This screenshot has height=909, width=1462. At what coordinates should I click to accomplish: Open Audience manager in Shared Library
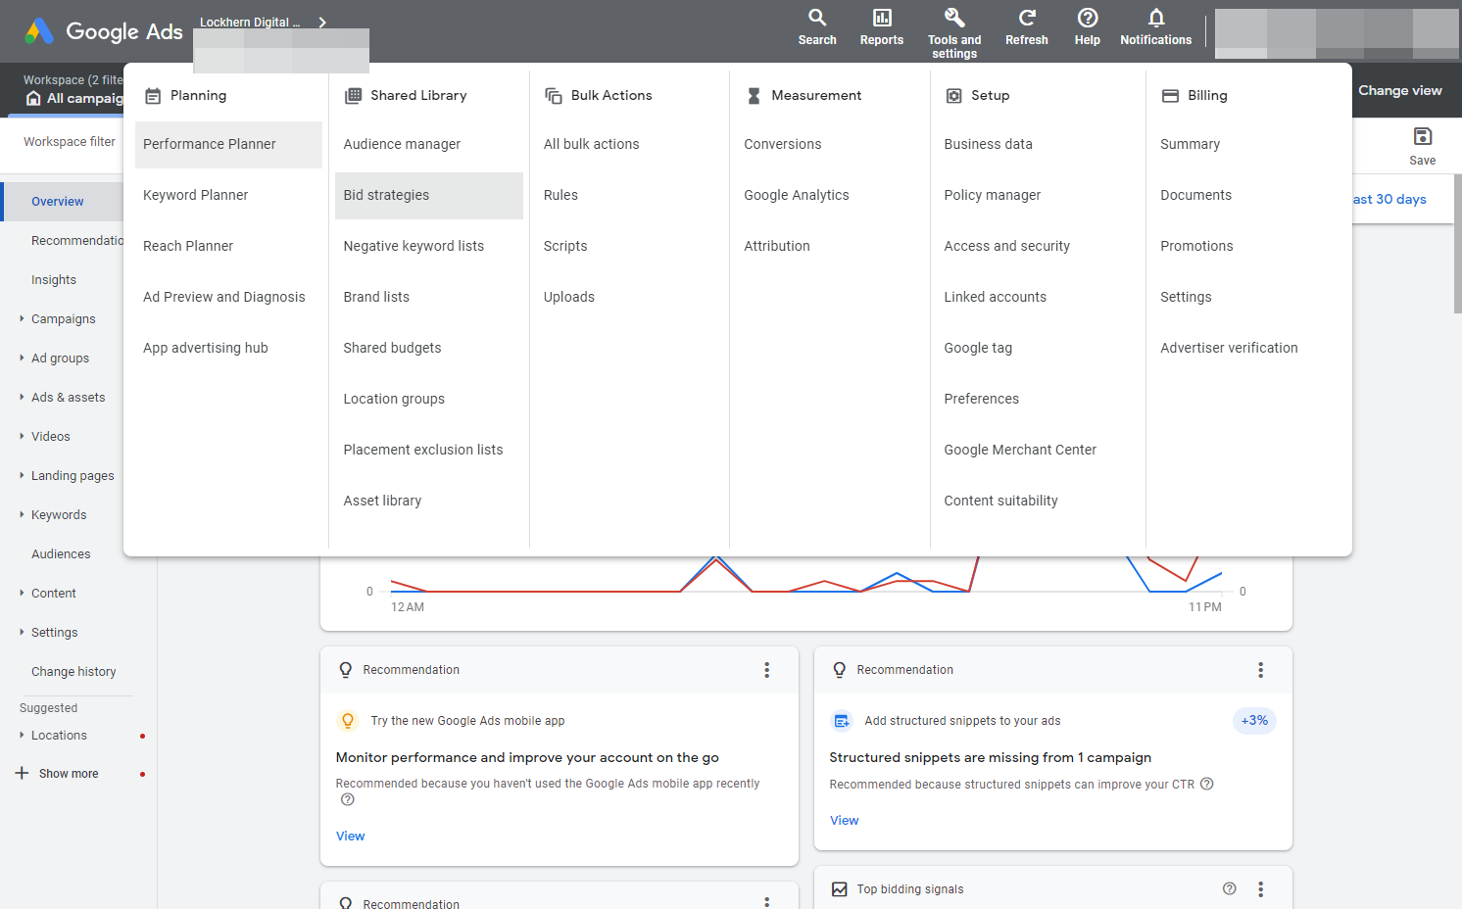pos(402,144)
